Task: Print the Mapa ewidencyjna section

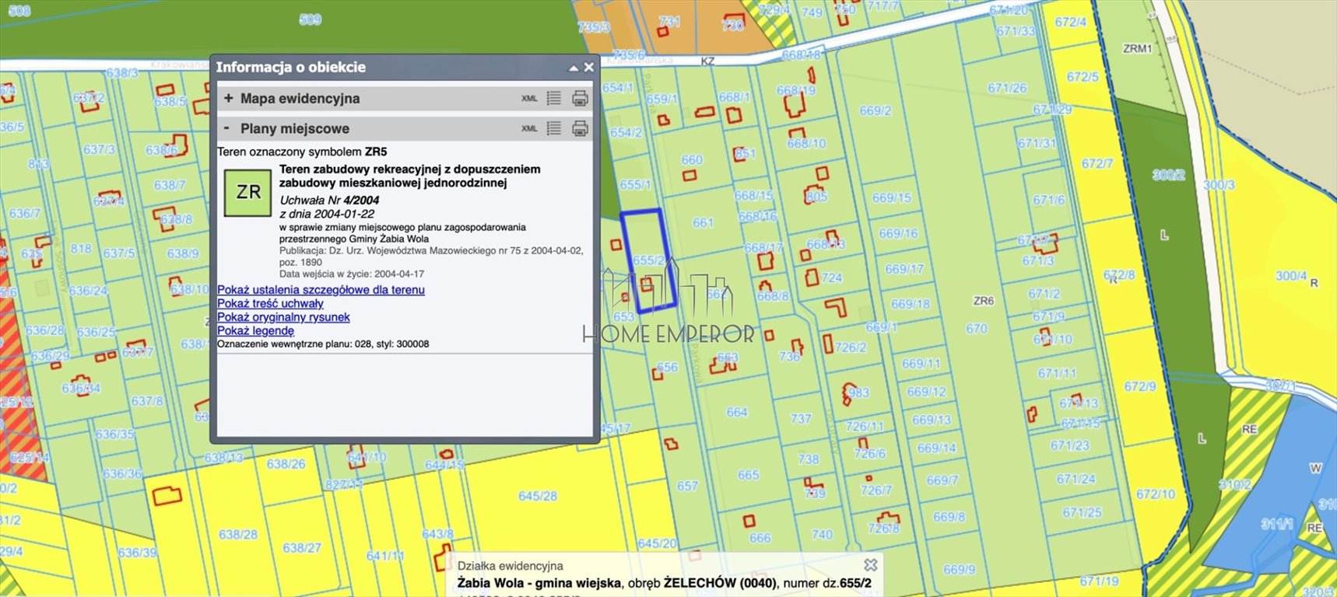Action: point(580,98)
